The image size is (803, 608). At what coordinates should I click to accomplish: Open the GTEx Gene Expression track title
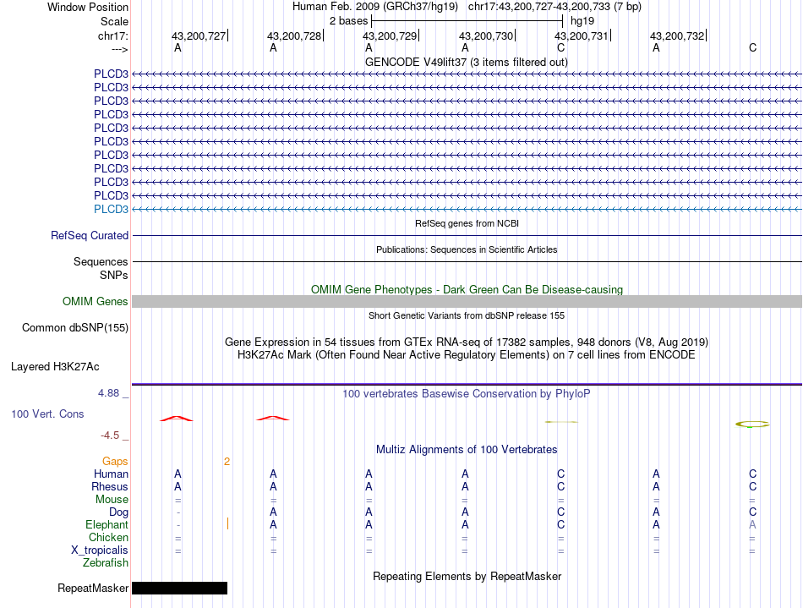point(467,342)
